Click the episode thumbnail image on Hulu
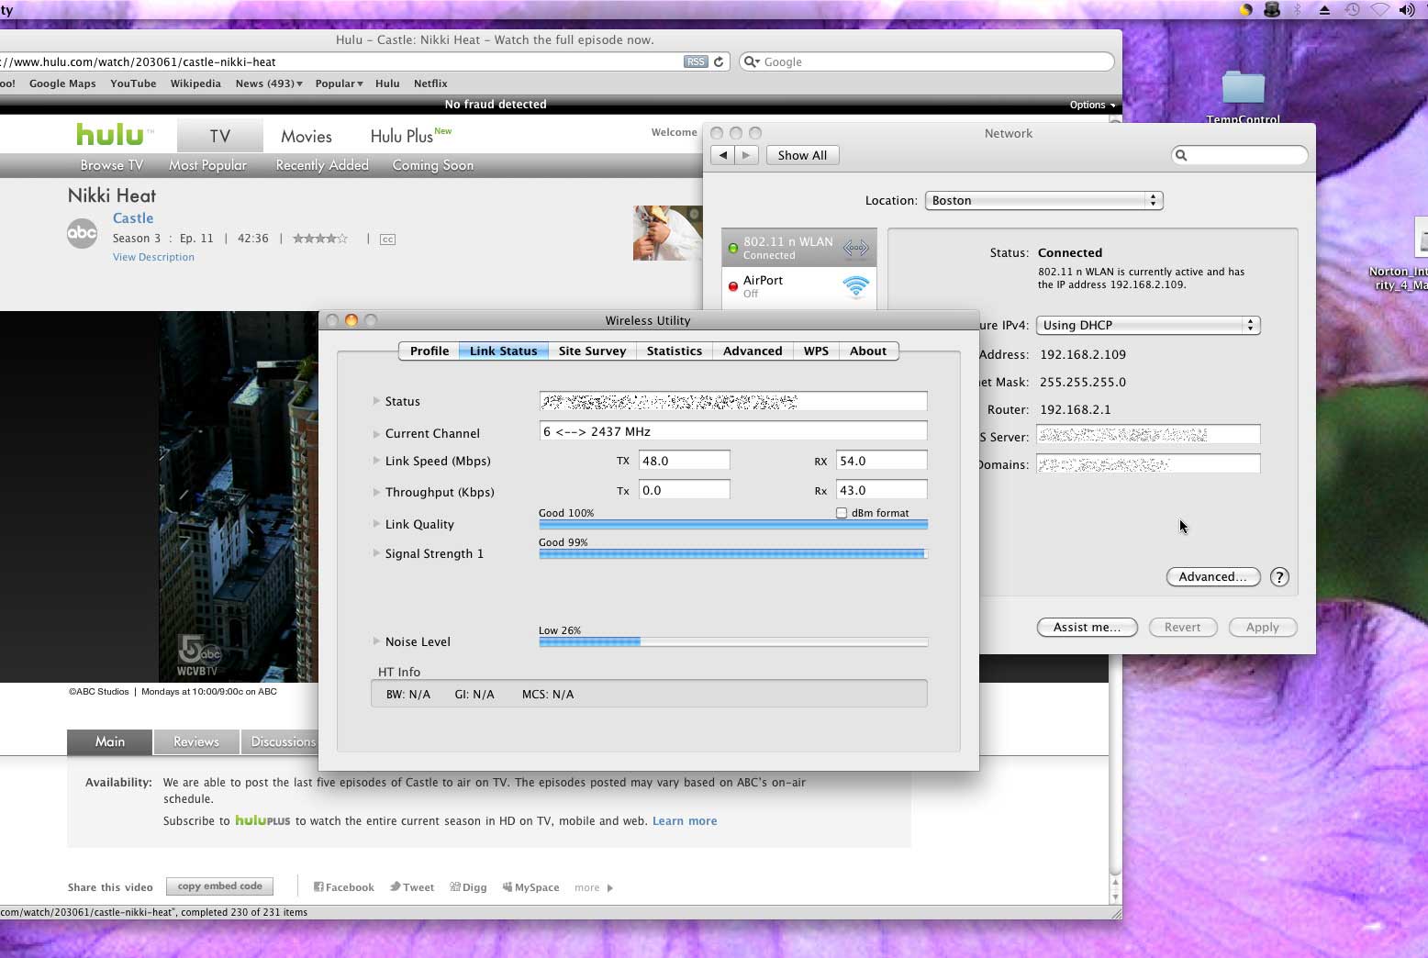 coord(667,233)
